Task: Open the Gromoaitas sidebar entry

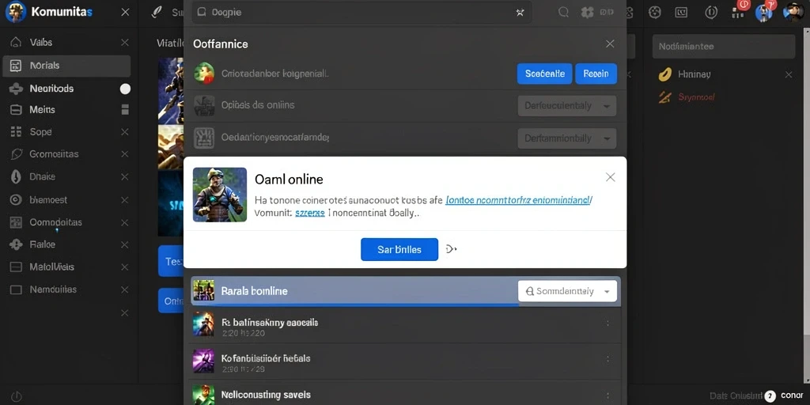Action: click(66, 154)
